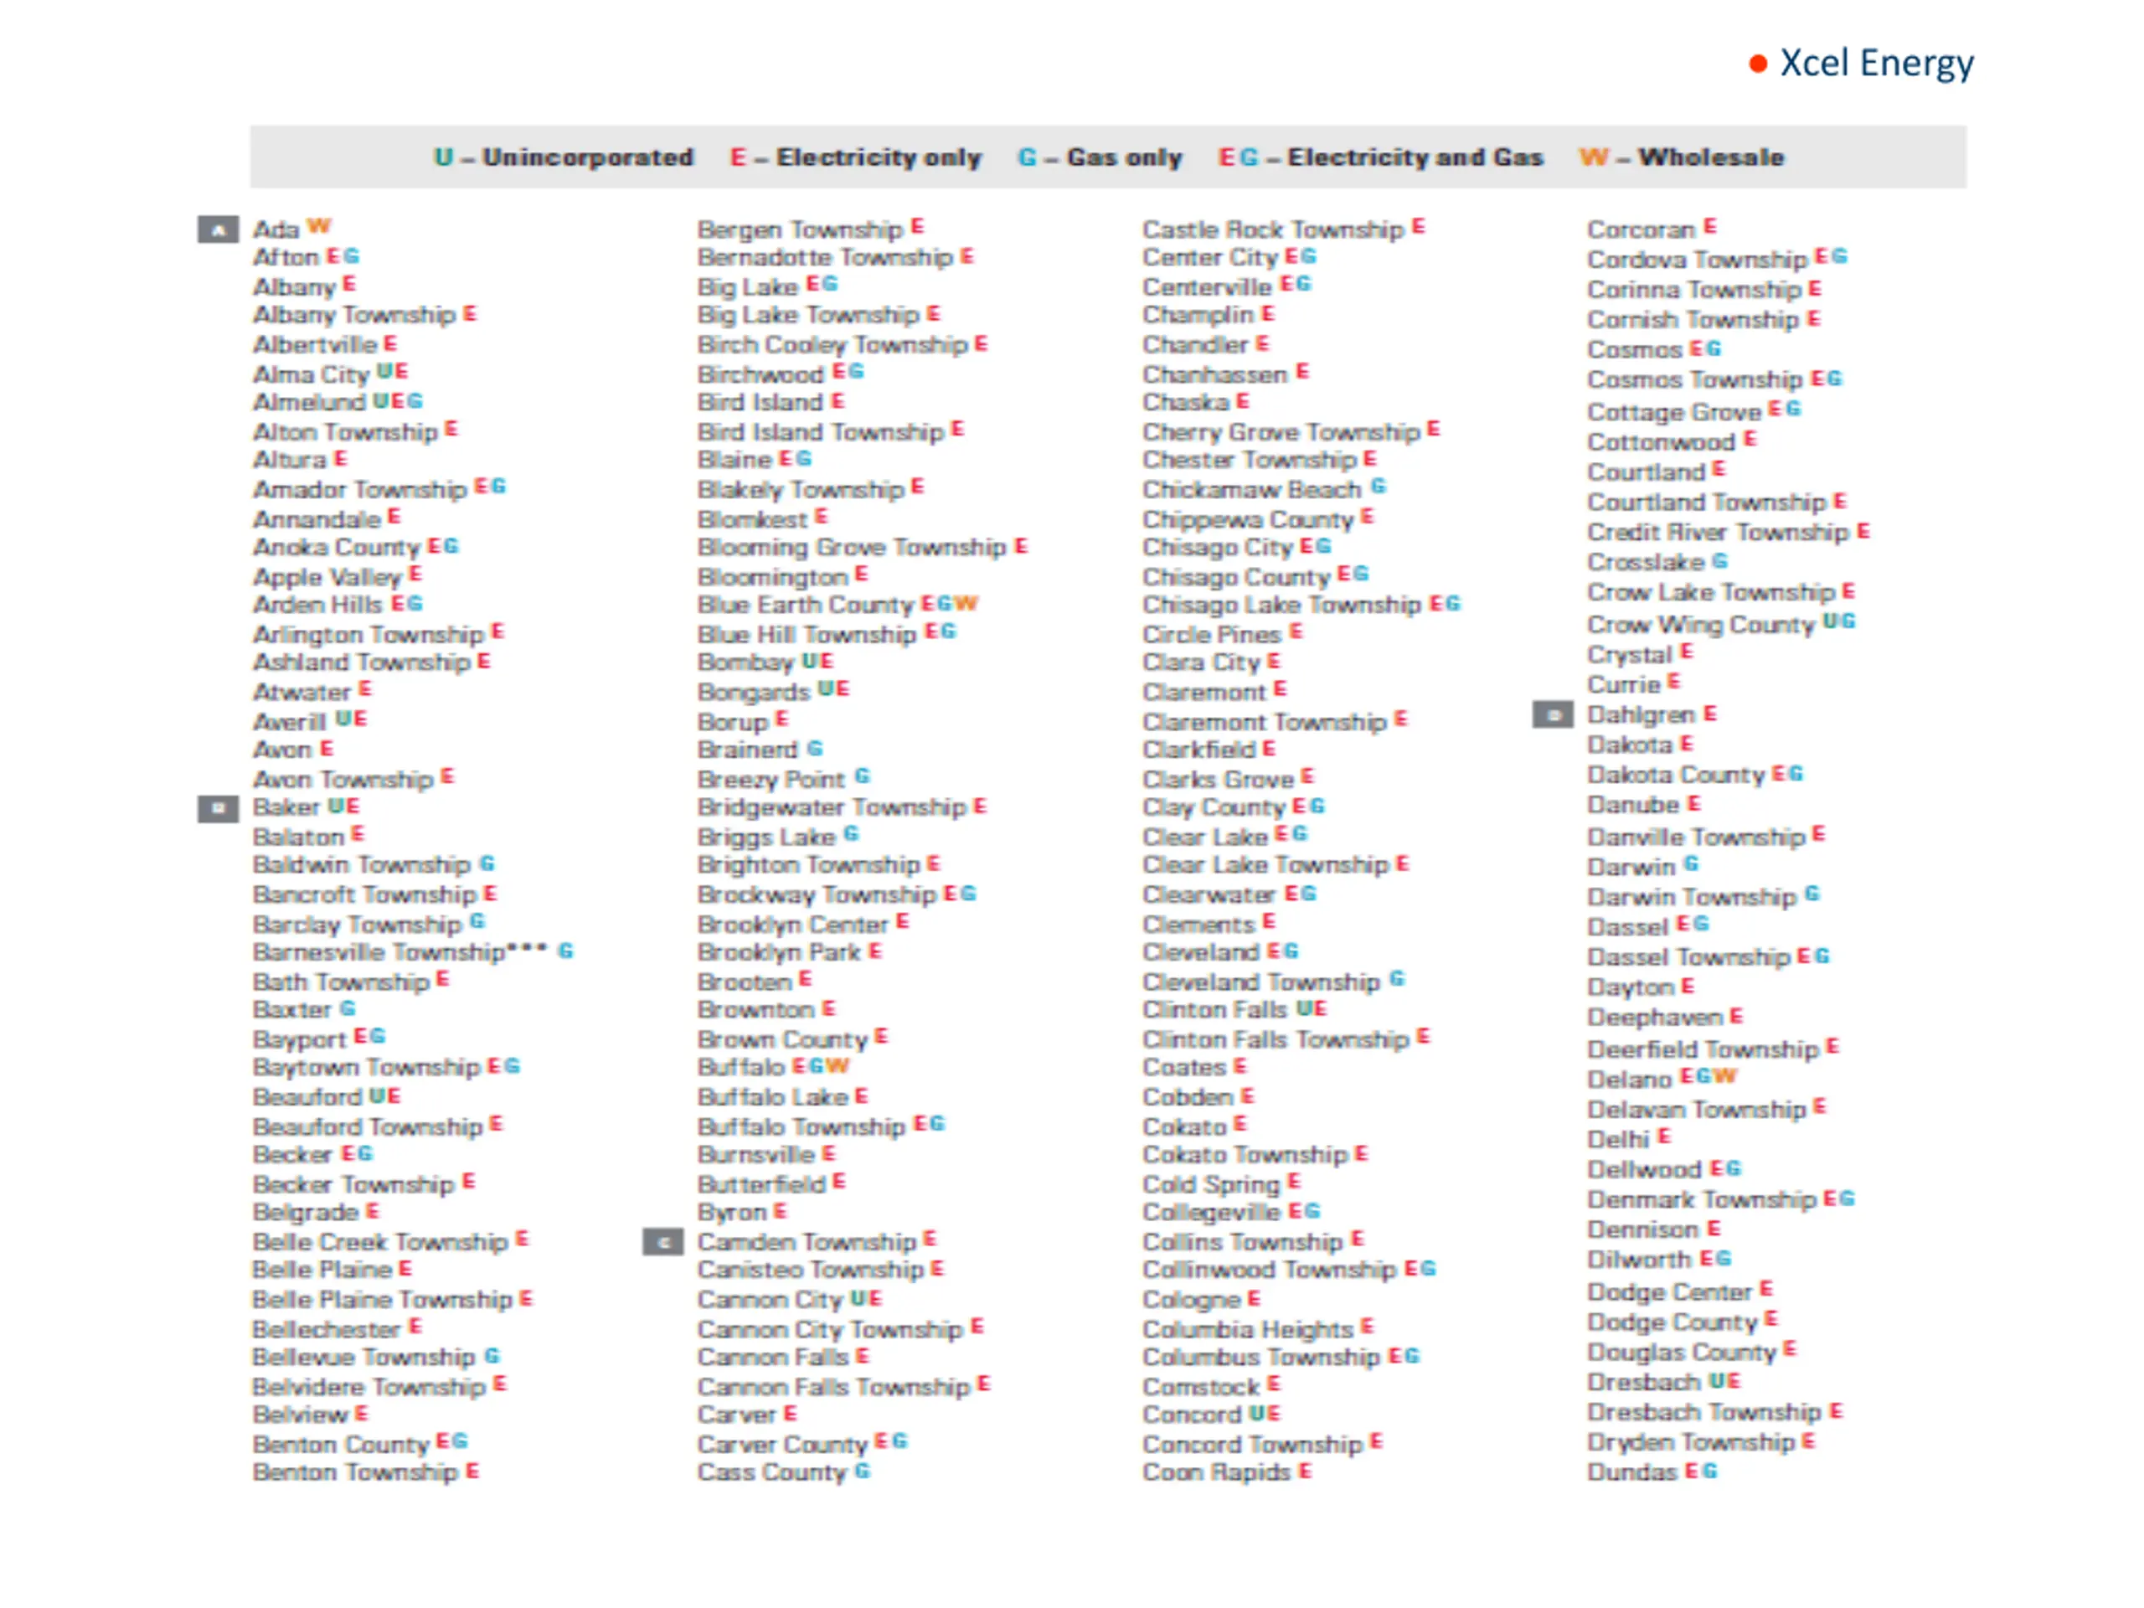This screenshot has width=2144, height=1608.
Task: Click the letter C section marker
Action: tap(663, 1242)
